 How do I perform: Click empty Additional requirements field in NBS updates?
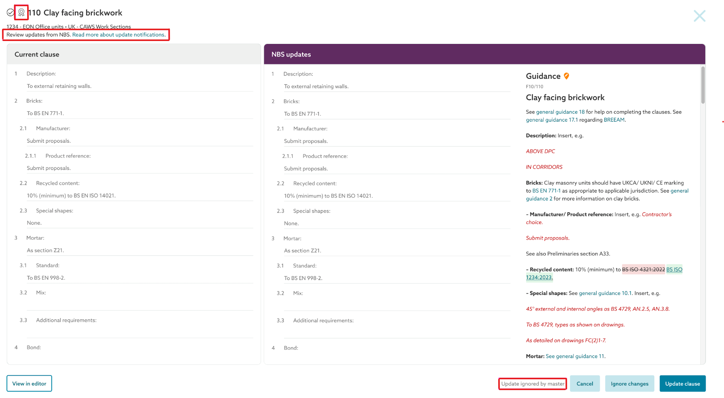397,332
